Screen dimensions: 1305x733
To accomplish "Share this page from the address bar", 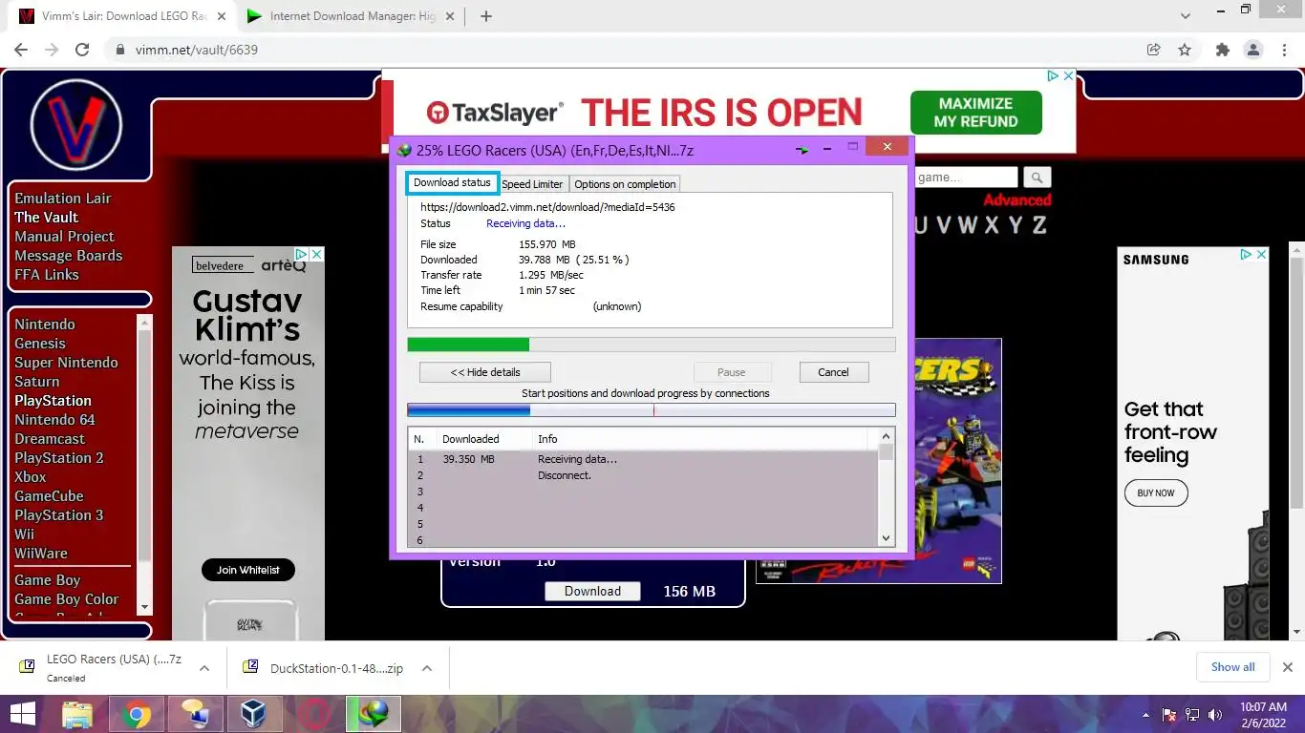I will pyautogui.click(x=1154, y=50).
